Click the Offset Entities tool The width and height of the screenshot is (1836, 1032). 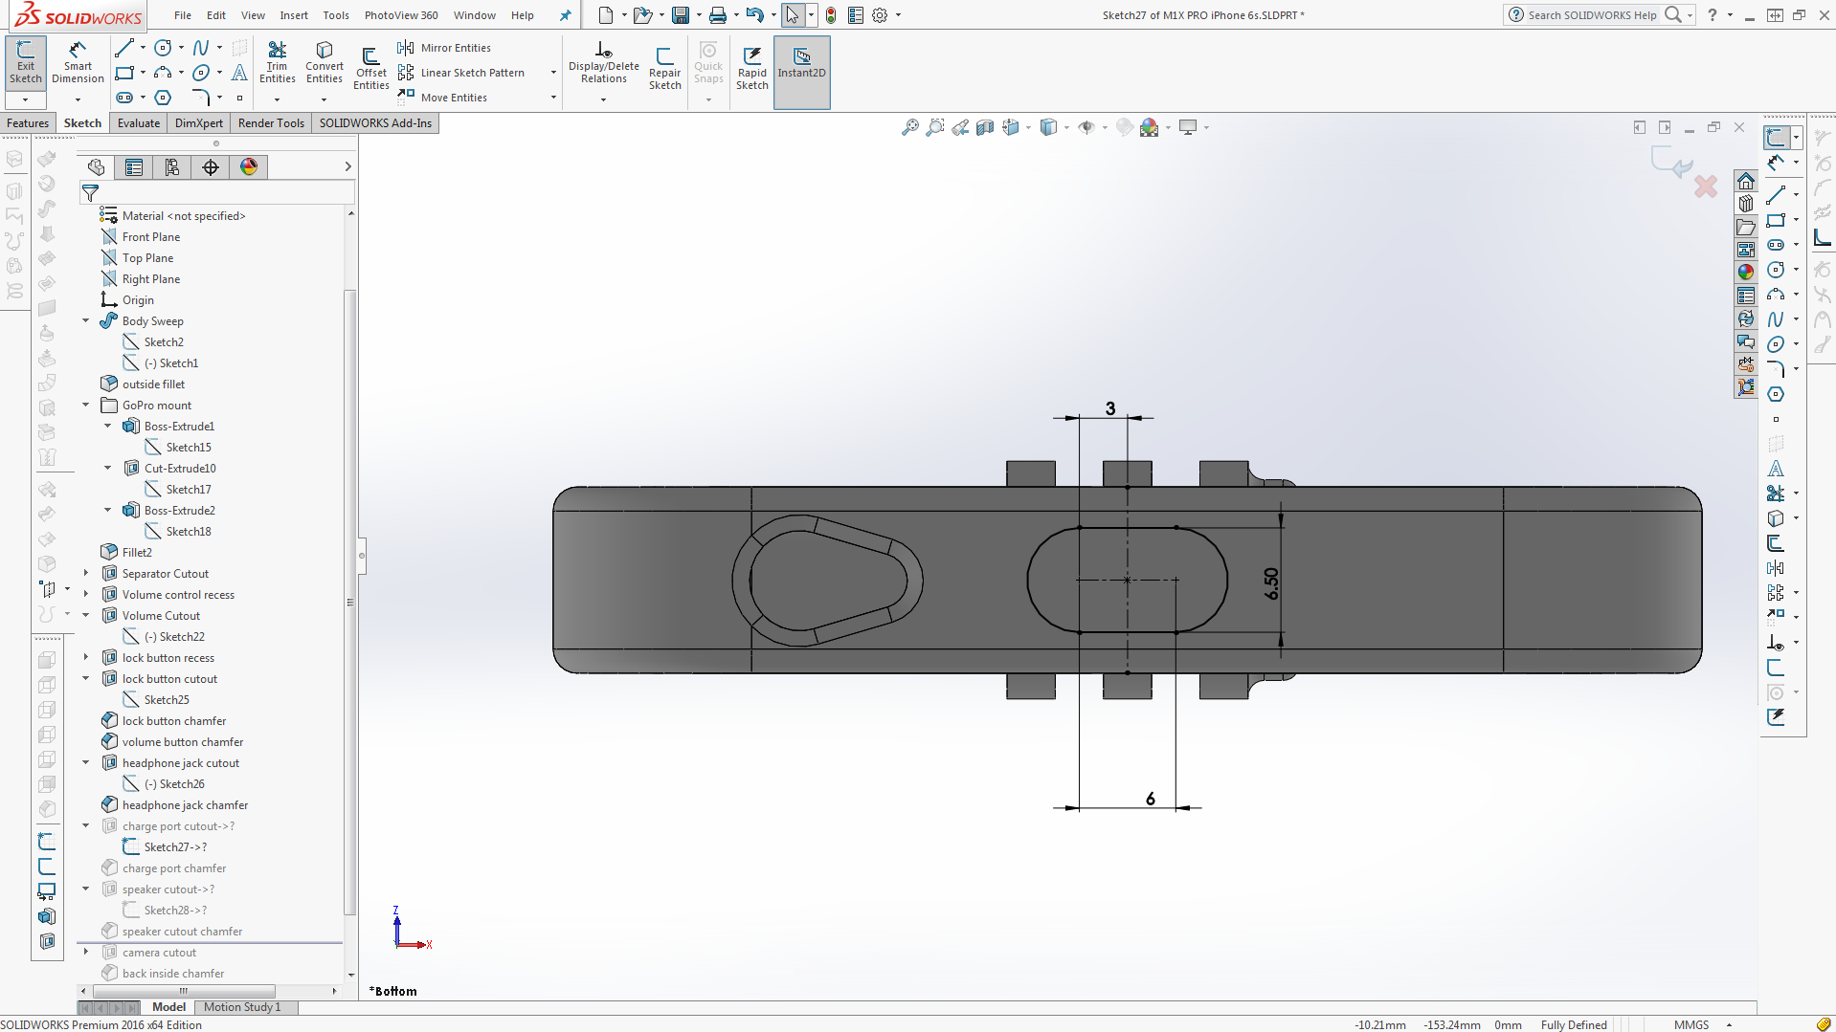tap(370, 69)
